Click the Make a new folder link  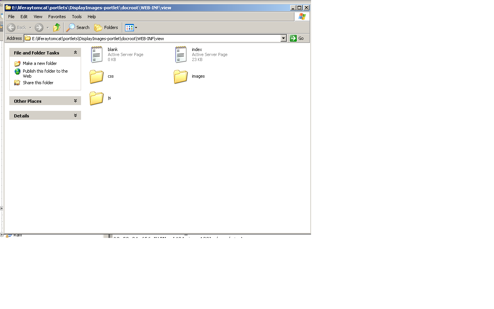pyautogui.click(x=39, y=63)
